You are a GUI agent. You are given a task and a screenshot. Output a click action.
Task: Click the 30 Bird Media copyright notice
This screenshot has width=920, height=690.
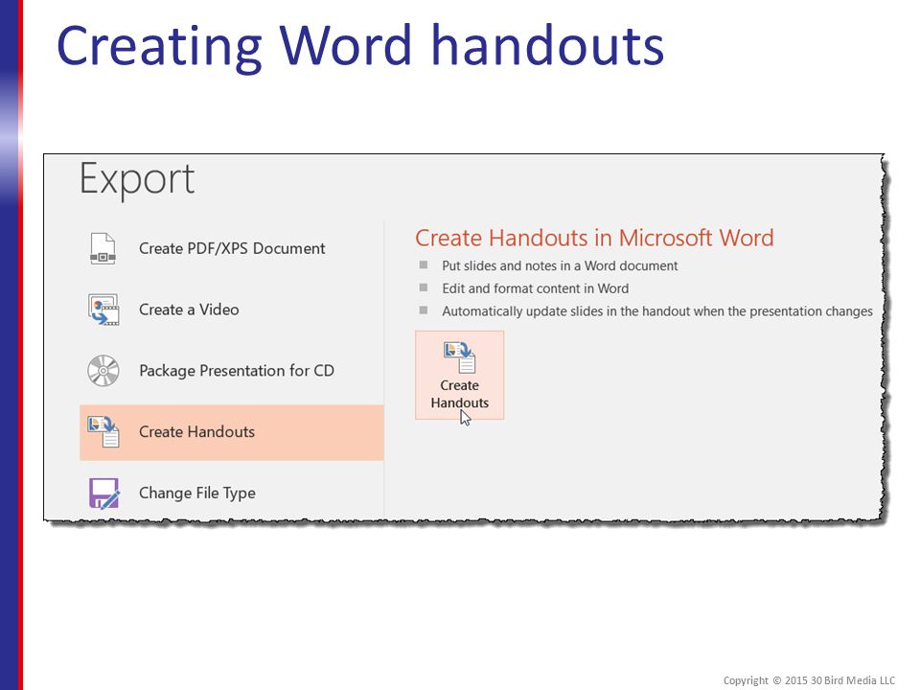pos(809,680)
